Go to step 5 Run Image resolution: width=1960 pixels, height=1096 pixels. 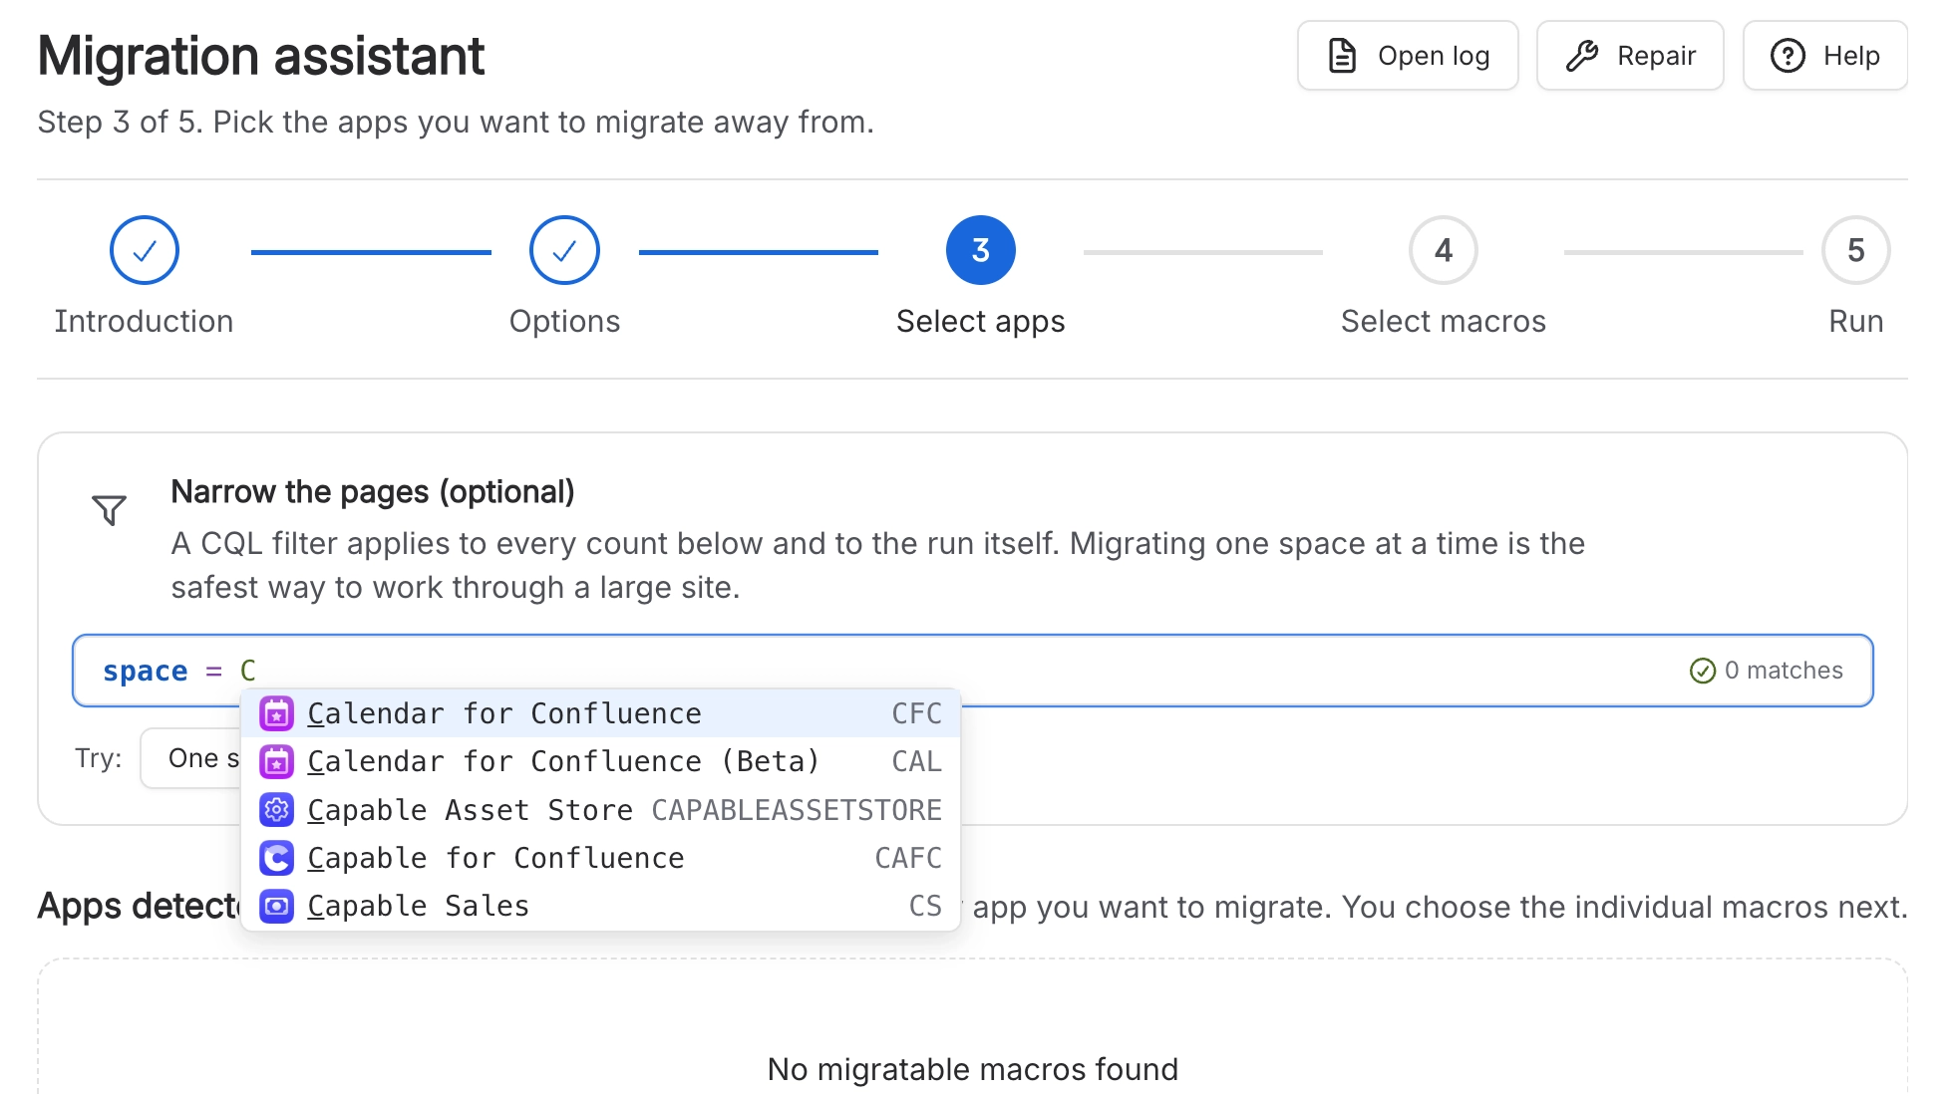[1856, 250]
